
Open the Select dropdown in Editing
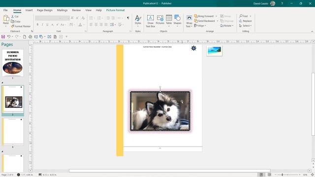click(245, 26)
